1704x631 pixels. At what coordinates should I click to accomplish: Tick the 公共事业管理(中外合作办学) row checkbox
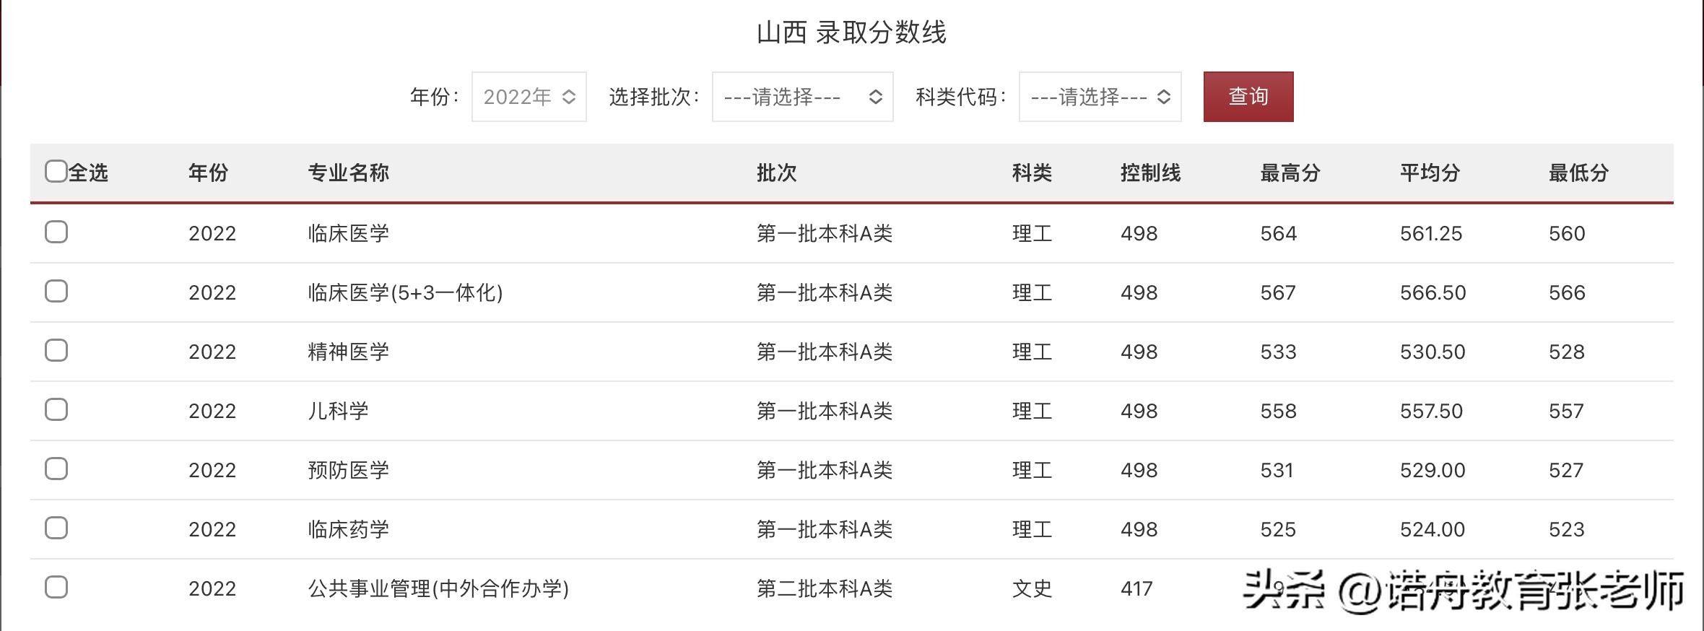click(56, 588)
